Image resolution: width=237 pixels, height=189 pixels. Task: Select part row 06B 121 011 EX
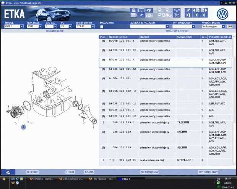coord(166,53)
